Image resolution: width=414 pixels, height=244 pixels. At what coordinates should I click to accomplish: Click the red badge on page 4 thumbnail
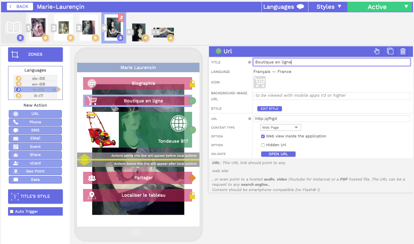[121, 18]
